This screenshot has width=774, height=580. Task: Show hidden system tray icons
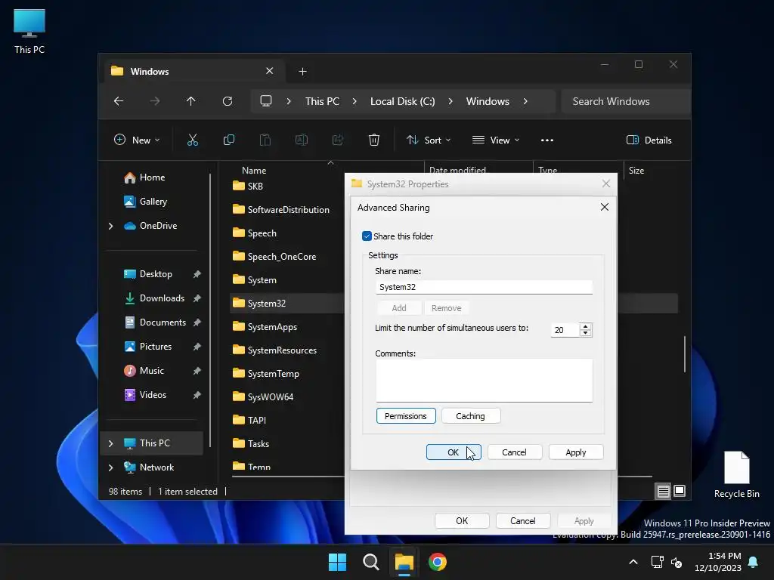tap(633, 562)
